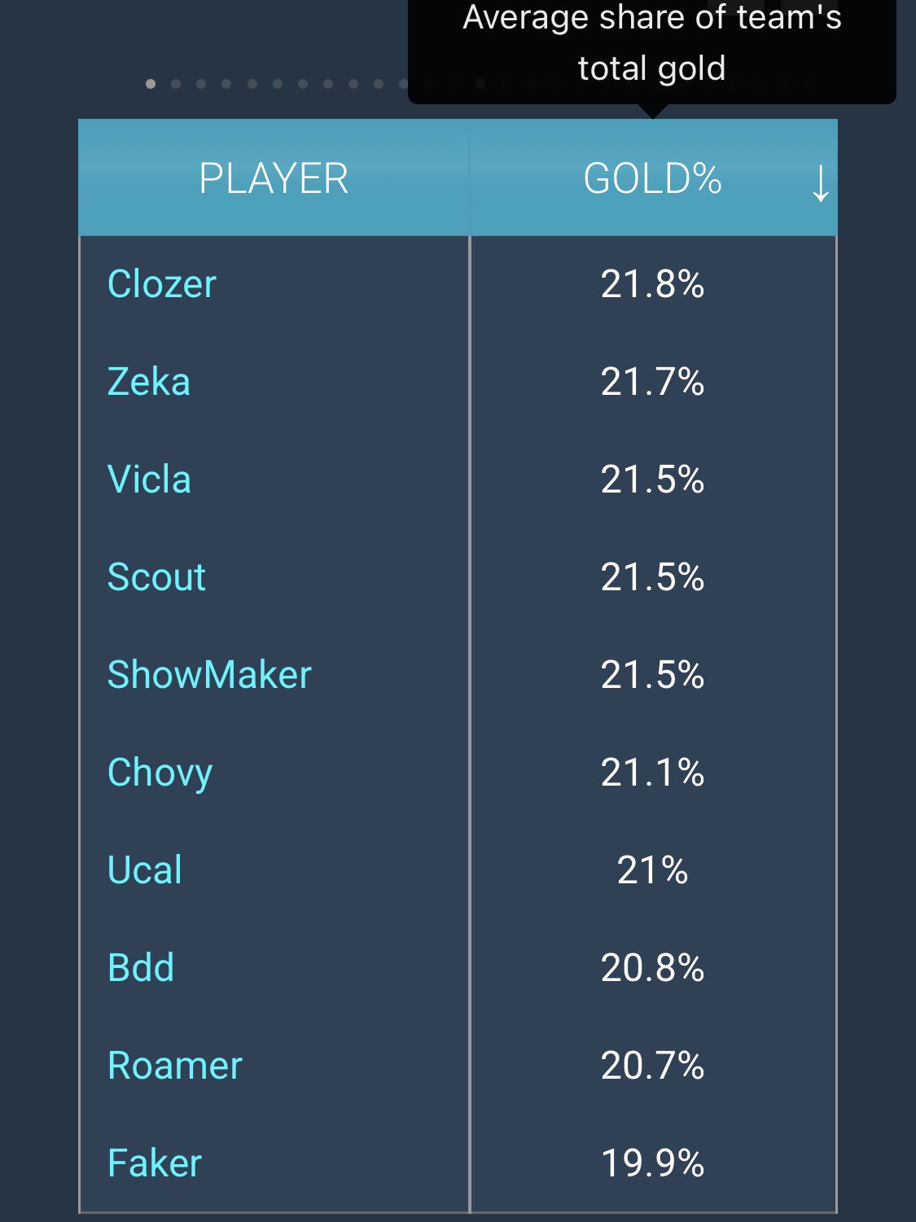
Task: Click the descending sort arrow beside GOLD%
Action: pyautogui.click(x=820, y=184)
